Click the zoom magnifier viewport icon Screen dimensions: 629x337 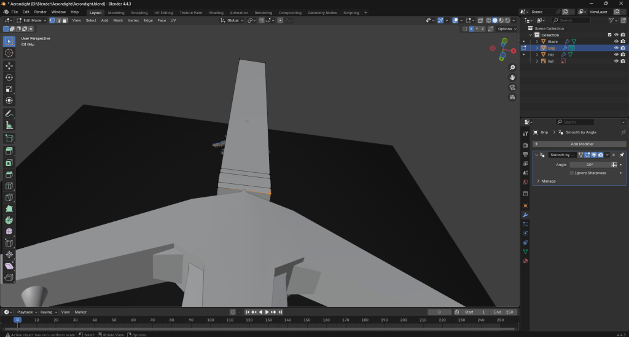(x=512, y=68)
